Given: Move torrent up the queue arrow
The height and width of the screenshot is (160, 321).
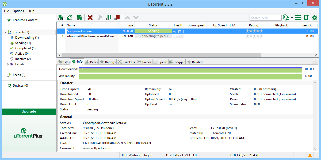Looking at the screenshot, I should pyautogui.click(x=128, y=18).
